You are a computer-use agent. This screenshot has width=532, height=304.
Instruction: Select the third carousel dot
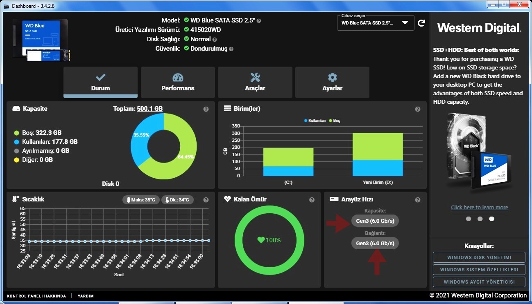click(x=491, y=219)
